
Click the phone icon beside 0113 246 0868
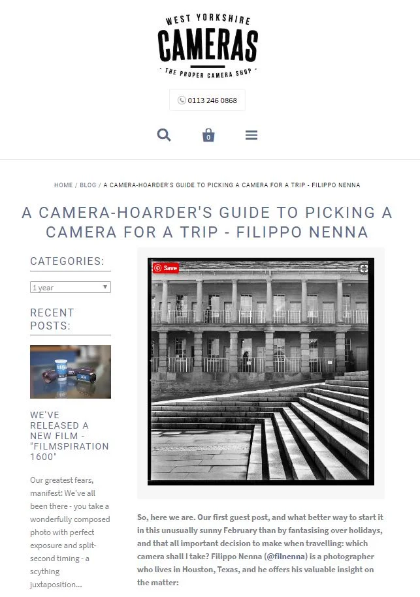182,100
